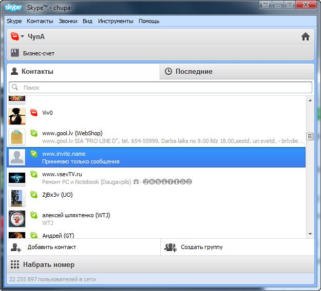Open the Помощь menu
Screen dimensions: 321x291
point(149,21)
